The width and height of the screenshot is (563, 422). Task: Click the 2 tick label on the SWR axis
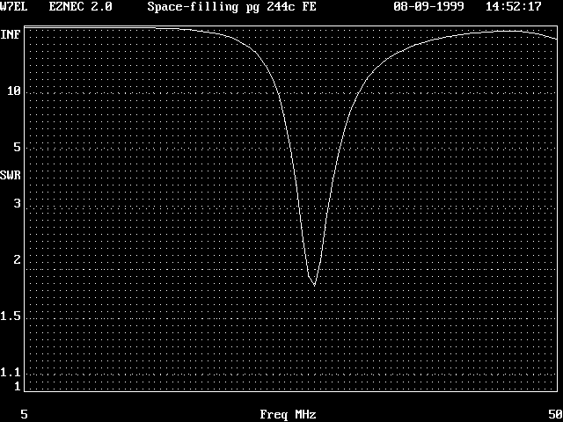click(18, 260)
